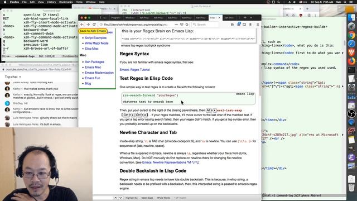Viewport: 357px width, 201px height.
Task: Toggle Whole Words in find bar
Action: tap(163, 198)
